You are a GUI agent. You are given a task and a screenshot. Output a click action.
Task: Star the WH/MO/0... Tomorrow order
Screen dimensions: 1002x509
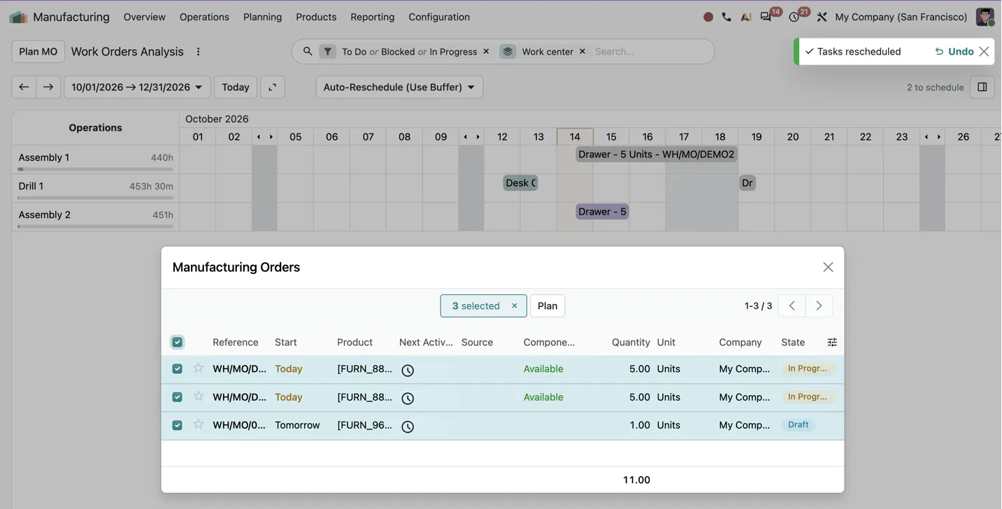(199, 424)
